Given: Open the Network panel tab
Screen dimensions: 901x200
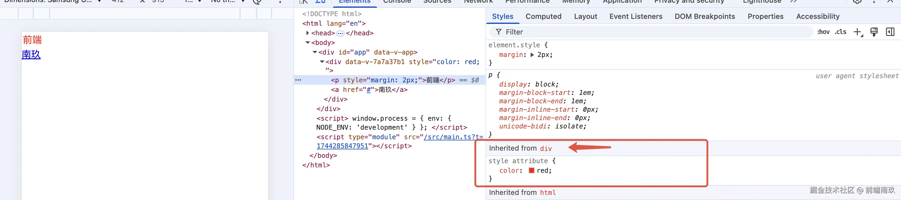Looking at the screenshot, I should tap(478, 2).
